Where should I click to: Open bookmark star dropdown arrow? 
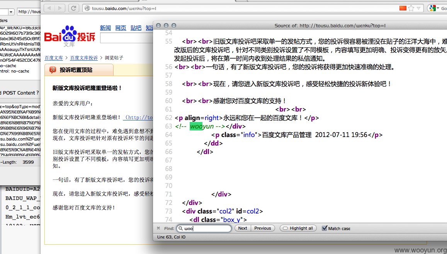(x=418, y=8)
